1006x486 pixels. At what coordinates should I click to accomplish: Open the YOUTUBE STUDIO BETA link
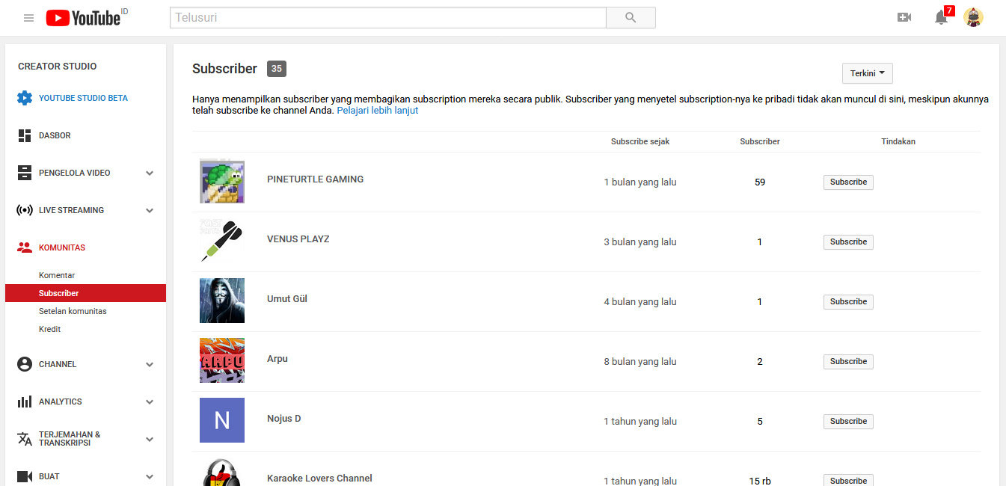tap(83, 98)
